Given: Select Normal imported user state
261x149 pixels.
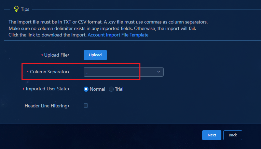Looking at the screenshot, I should pos(86,89).
